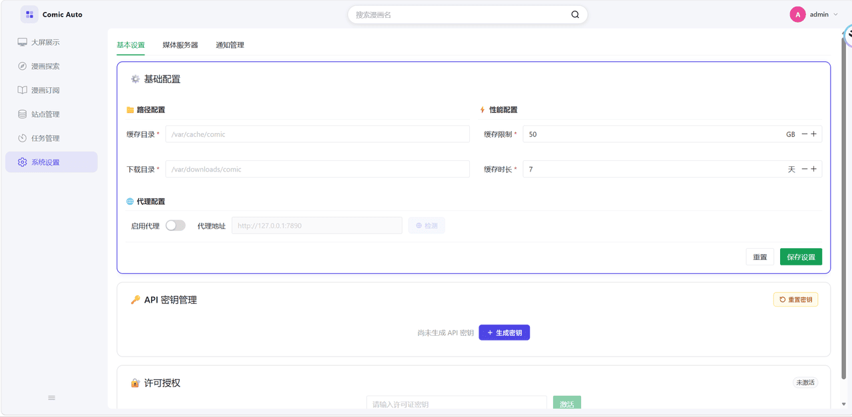Viewport: 852px width, 417px height.
Task: Collapse the sidebar with the hamburger icon
Action: click(x=51, y=398)
